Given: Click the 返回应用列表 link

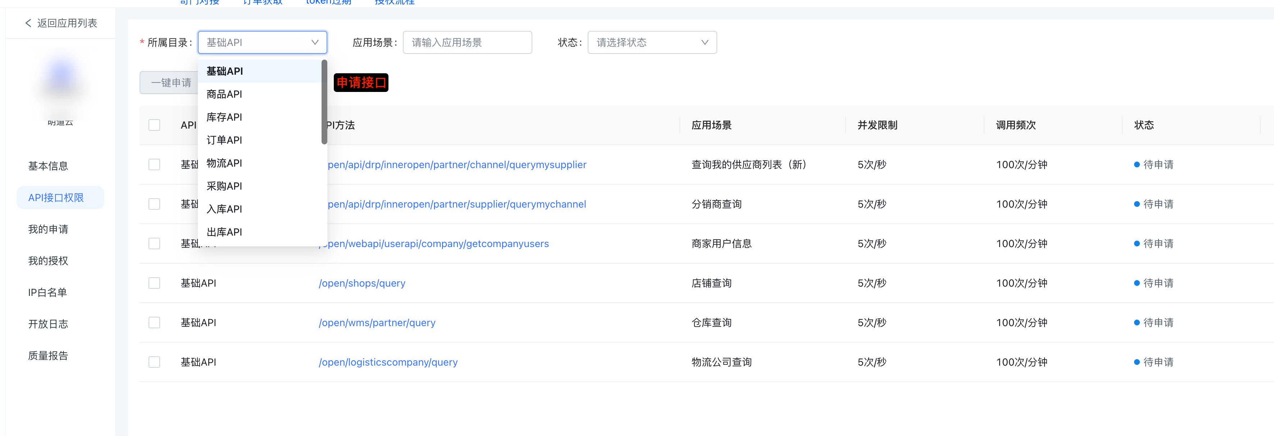Looking at the screenshot, I should pos(67,23).
